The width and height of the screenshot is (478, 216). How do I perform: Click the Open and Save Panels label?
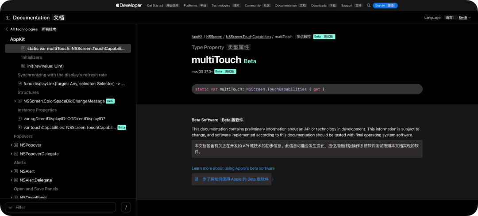coord(36,189)
